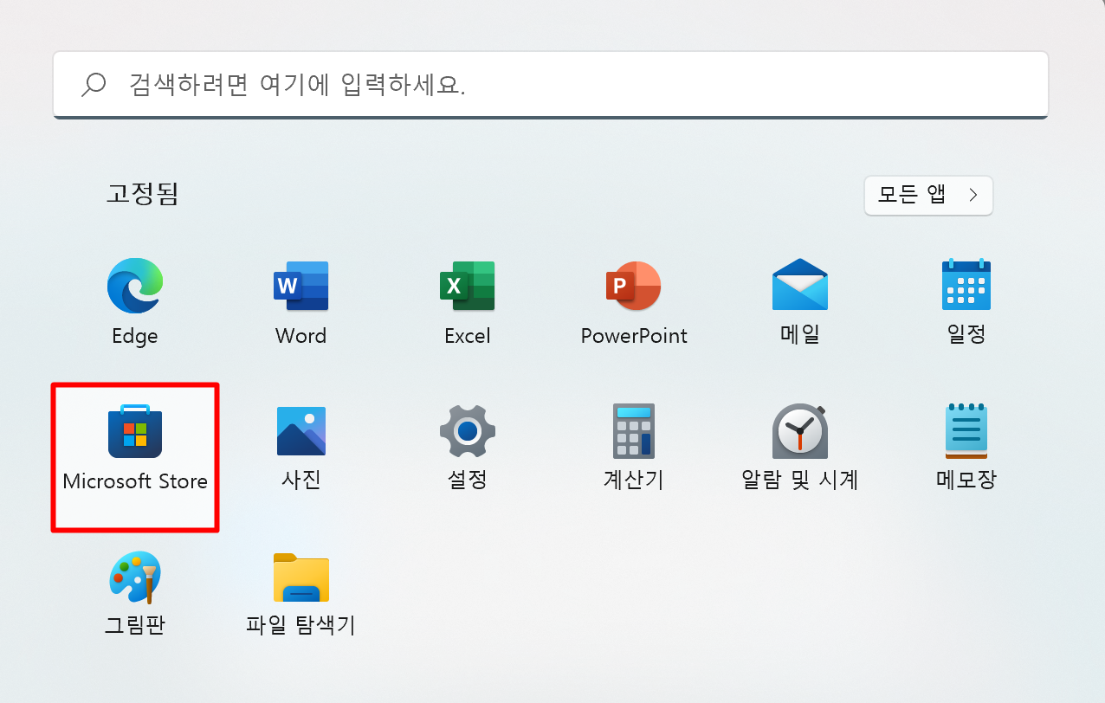Image resolution: width=1105 pixels, height=703 pixels.
Task: Launch Microsoft Store app
Action: pos(135,431)
